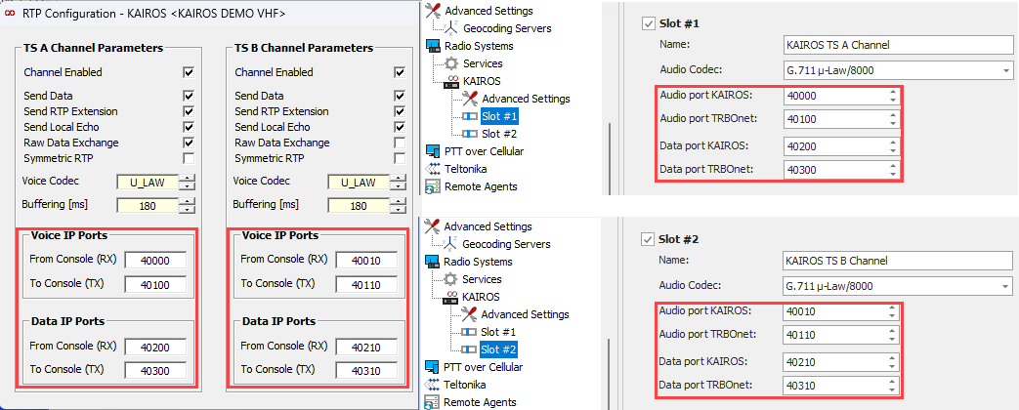Click the Services gear icon in upper tree

451,63
